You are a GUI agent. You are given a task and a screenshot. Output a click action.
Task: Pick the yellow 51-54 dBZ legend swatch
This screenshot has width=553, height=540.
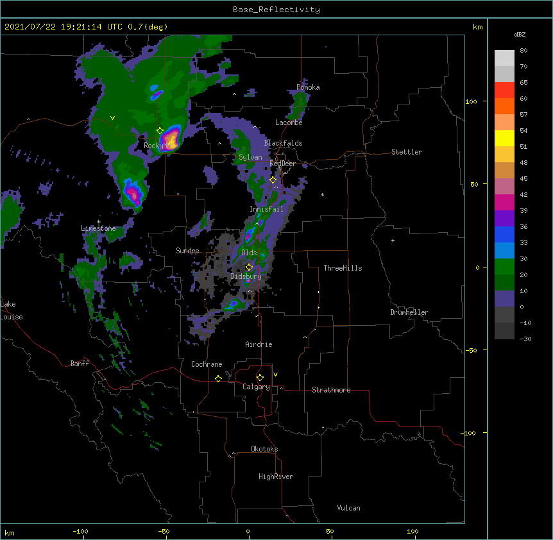504,138
